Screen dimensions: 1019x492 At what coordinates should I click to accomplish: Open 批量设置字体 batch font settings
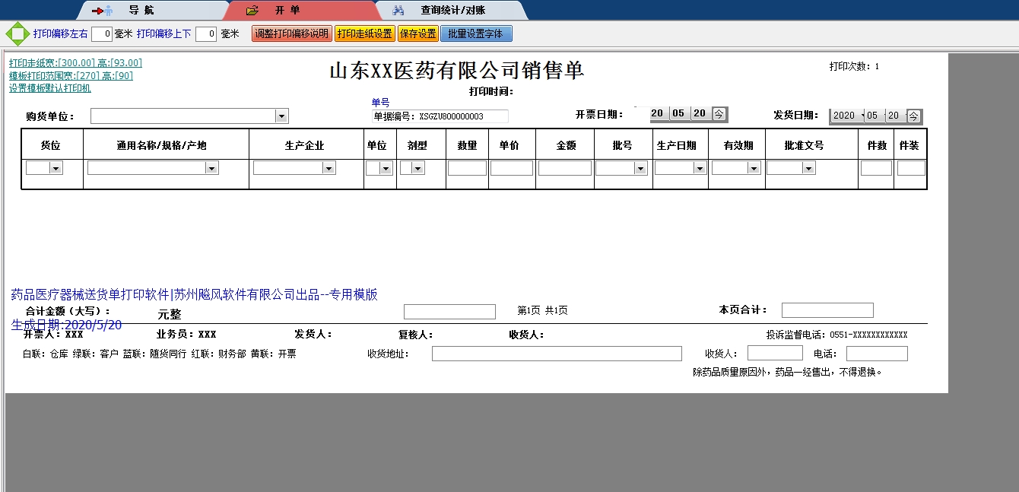(476, 33)
